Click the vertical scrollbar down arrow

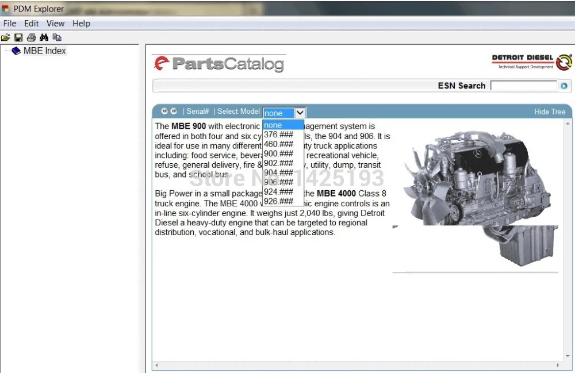point(568,356)
